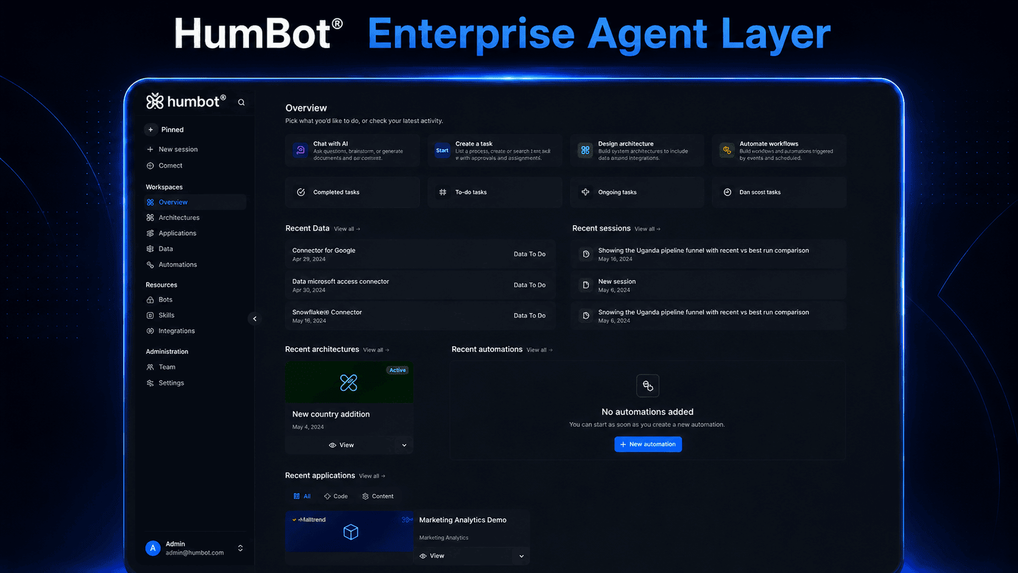The width and height of the screenshot is (1018, 573).
Task: Open Automate workflows card title
Action: click(768, 144)
